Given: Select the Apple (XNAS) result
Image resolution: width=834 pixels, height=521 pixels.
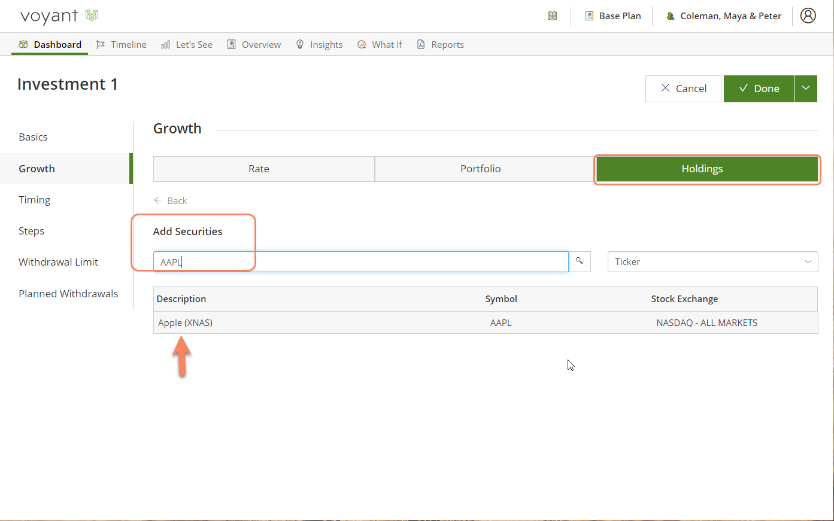Looking at the screenshot, I should click(x=186, y=322).
